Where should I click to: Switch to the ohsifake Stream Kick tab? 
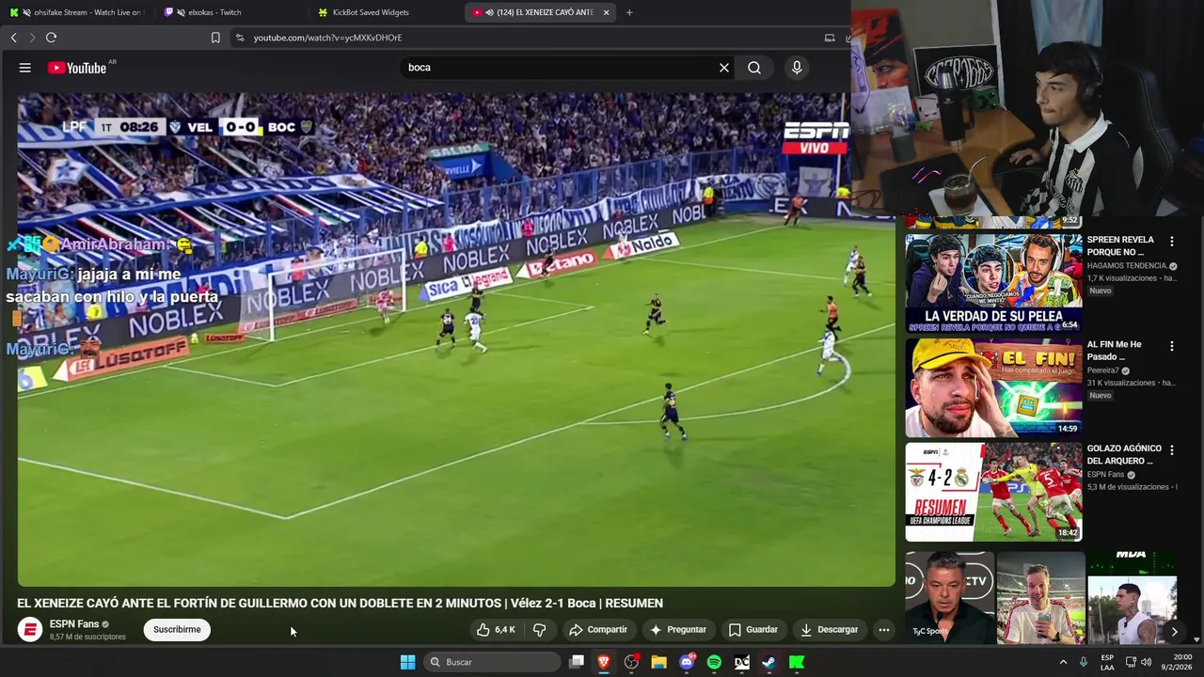pos(75,12)
